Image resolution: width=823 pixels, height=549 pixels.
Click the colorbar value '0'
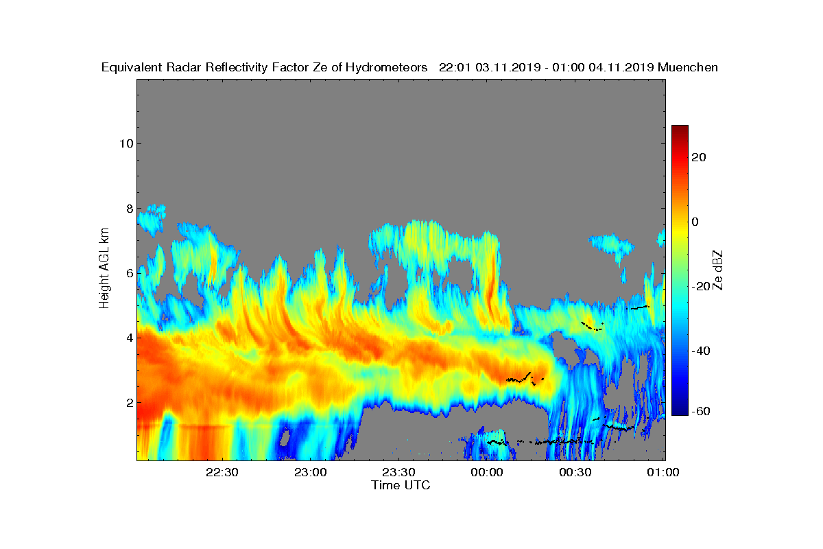click(x=696, y=222)
